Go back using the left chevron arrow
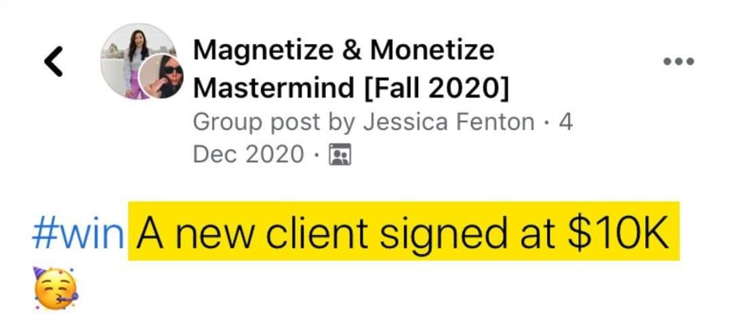This screenshot has width=732, height=329. 54,61
